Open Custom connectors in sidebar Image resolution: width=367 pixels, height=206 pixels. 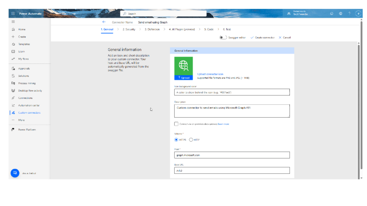click(x=29, y=113)
